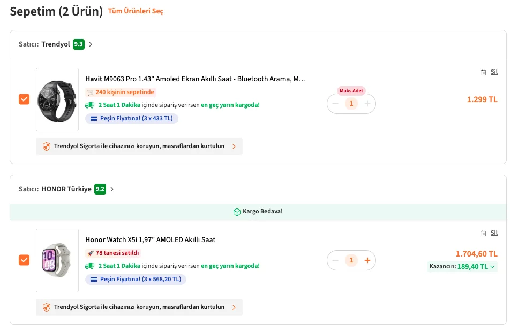Open Trendyol seller page via chevron
Image resolution: width=511 pixels, height=333 pixels.
[x=91, y=44]
